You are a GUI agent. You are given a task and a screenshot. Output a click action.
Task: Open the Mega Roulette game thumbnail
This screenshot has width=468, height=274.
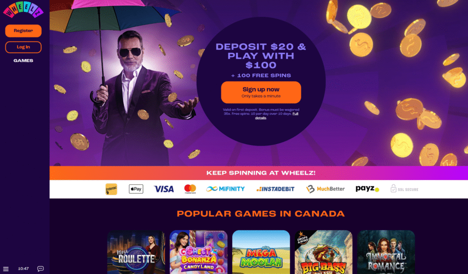[136, 252]
